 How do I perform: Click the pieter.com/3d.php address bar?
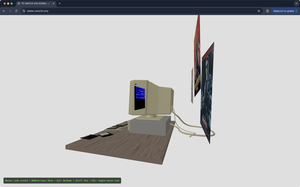142,11
